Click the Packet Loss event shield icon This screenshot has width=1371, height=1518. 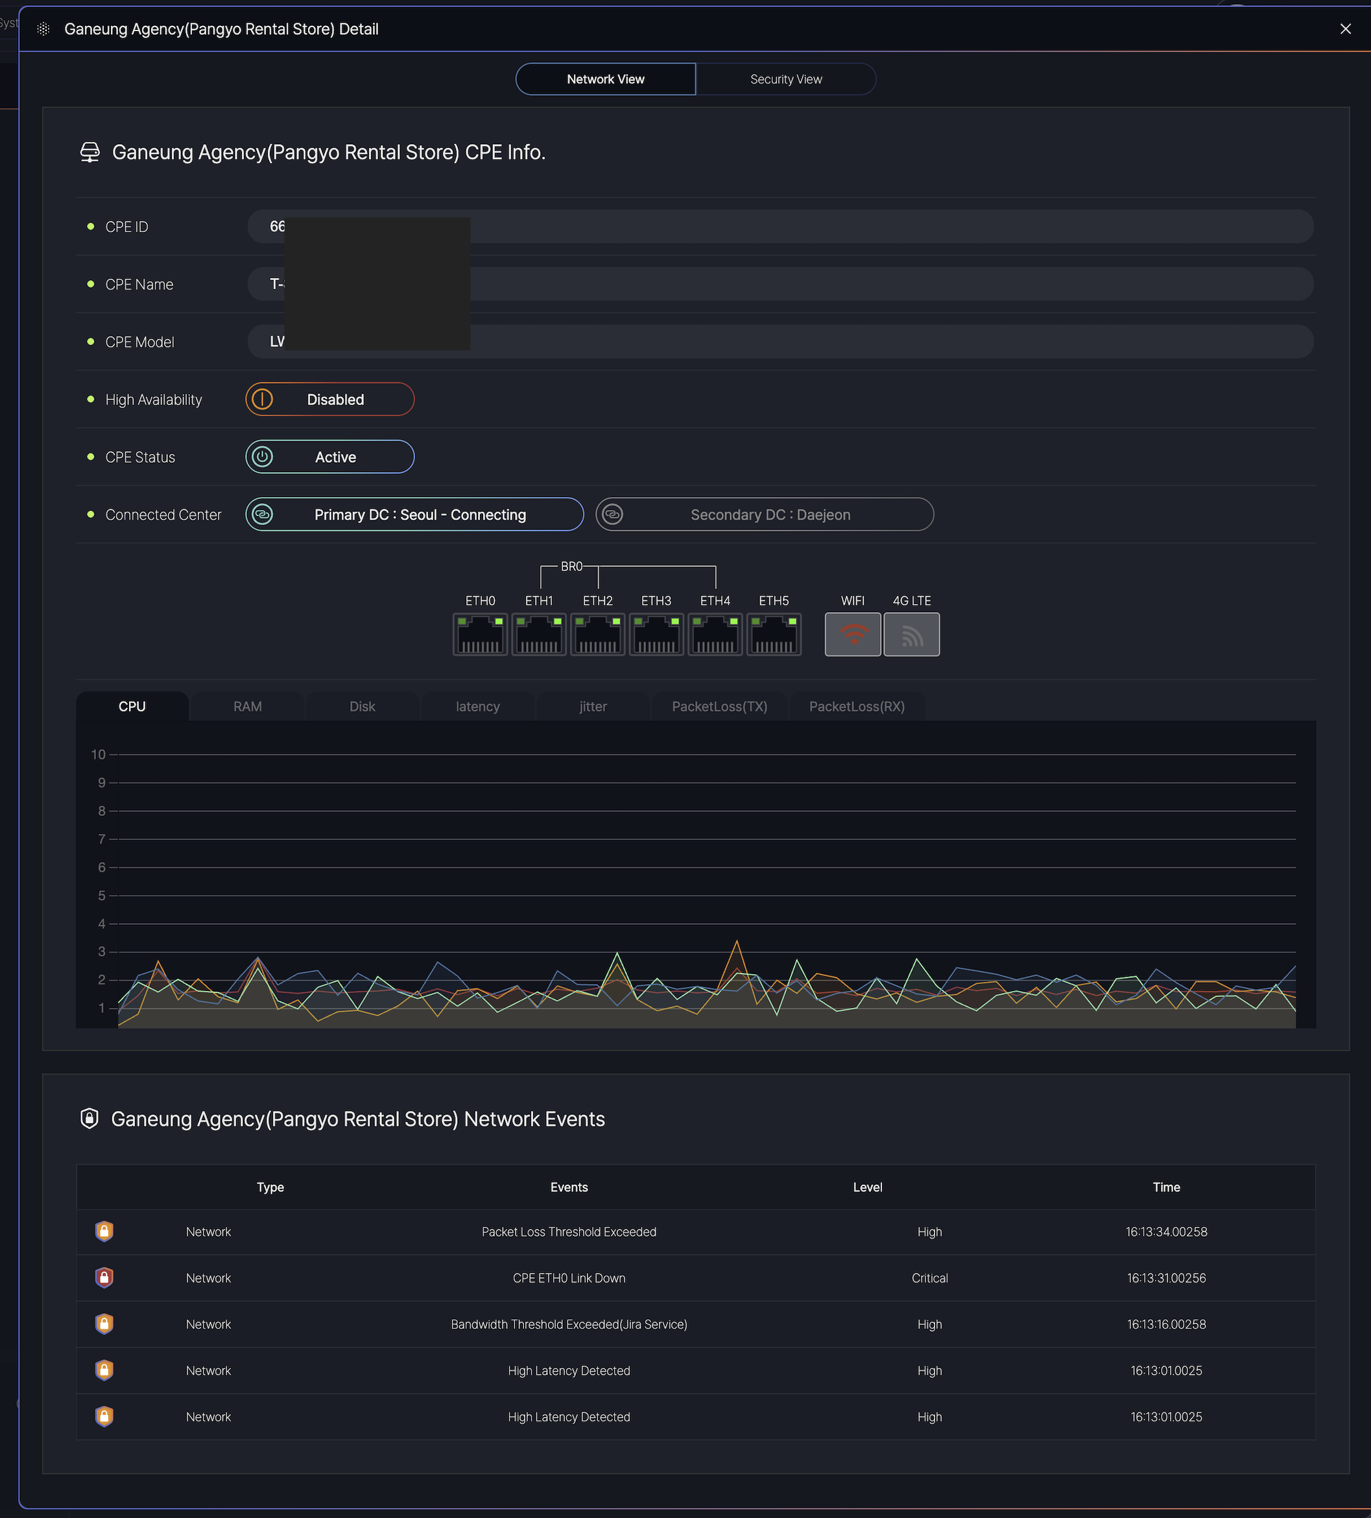point(104,1231)
